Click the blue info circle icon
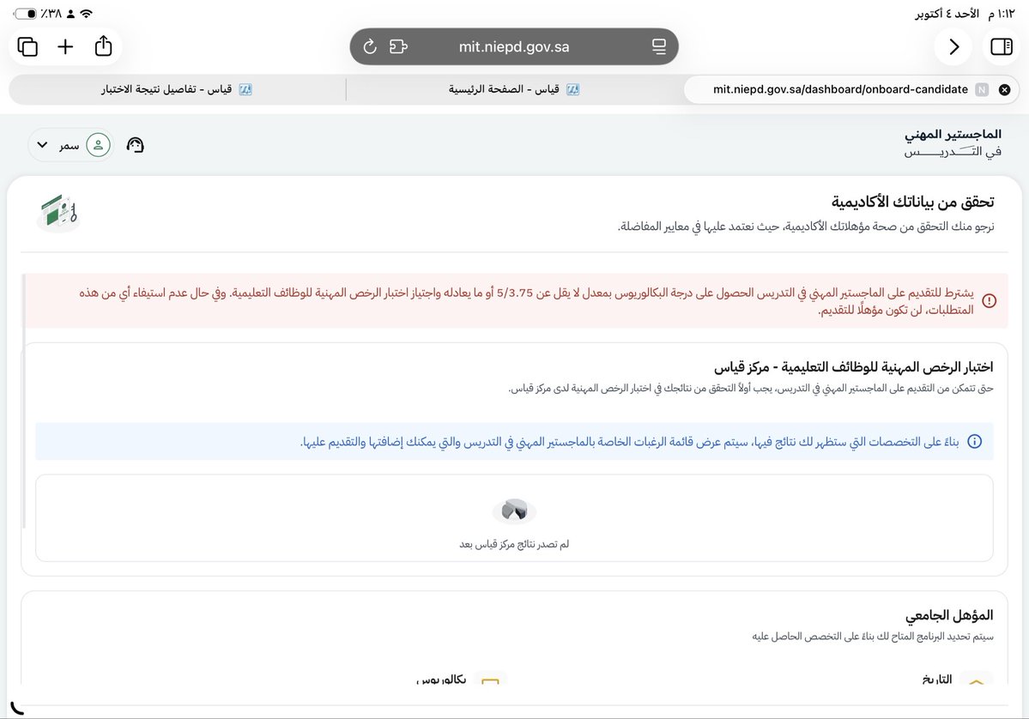Image resolution: width=1029 pixels, height=719 pixels. coord(975,442)
